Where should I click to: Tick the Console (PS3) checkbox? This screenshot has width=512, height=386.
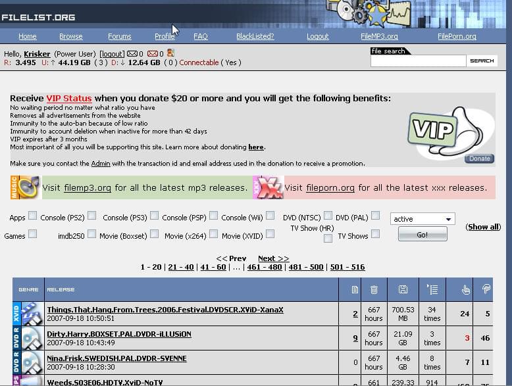click(155, 216)
